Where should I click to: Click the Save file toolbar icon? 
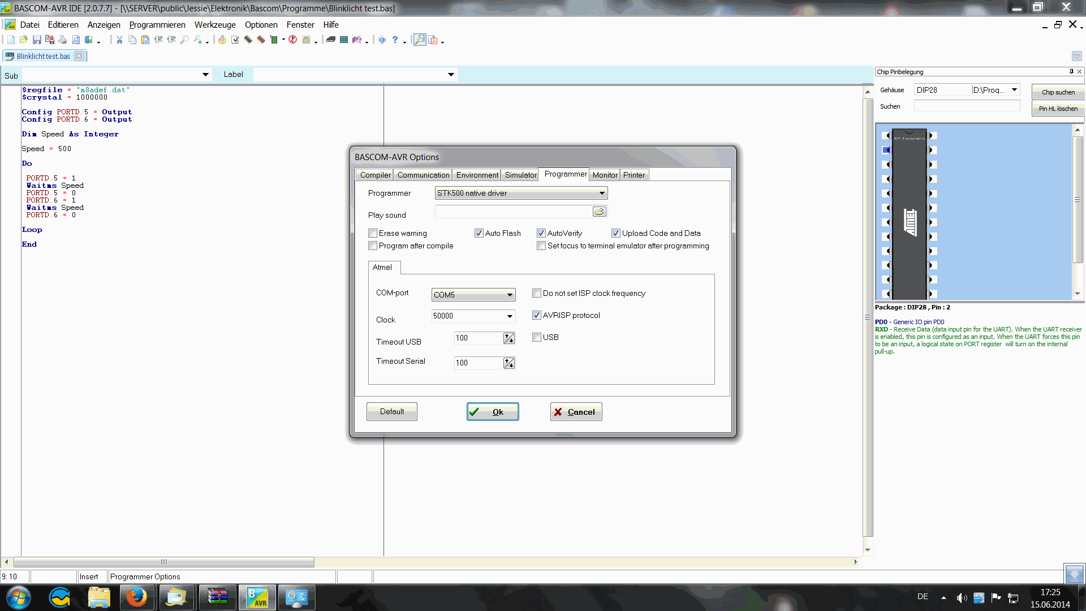click(37, 40)
